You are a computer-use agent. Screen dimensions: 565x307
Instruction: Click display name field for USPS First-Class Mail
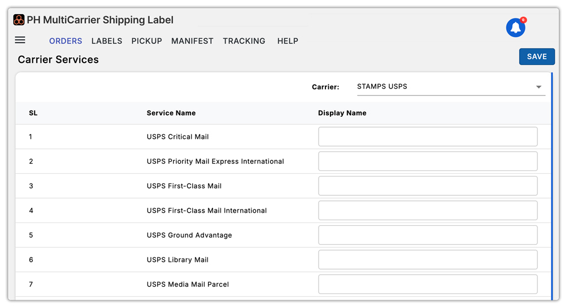[428, 186]
